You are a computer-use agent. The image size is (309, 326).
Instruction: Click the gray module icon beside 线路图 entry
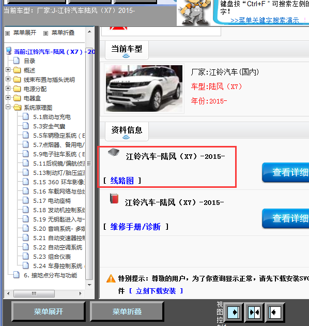[x=114, y=153]
